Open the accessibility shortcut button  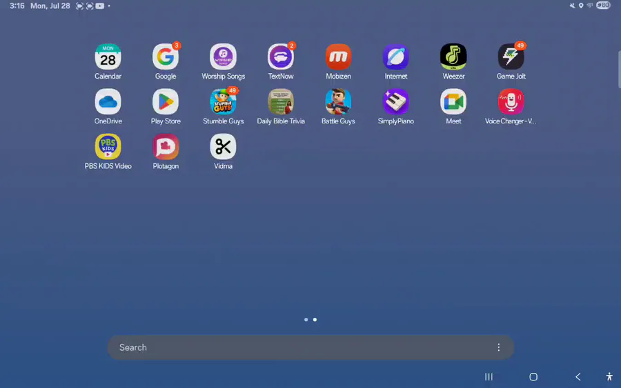(x=609, y=376)
